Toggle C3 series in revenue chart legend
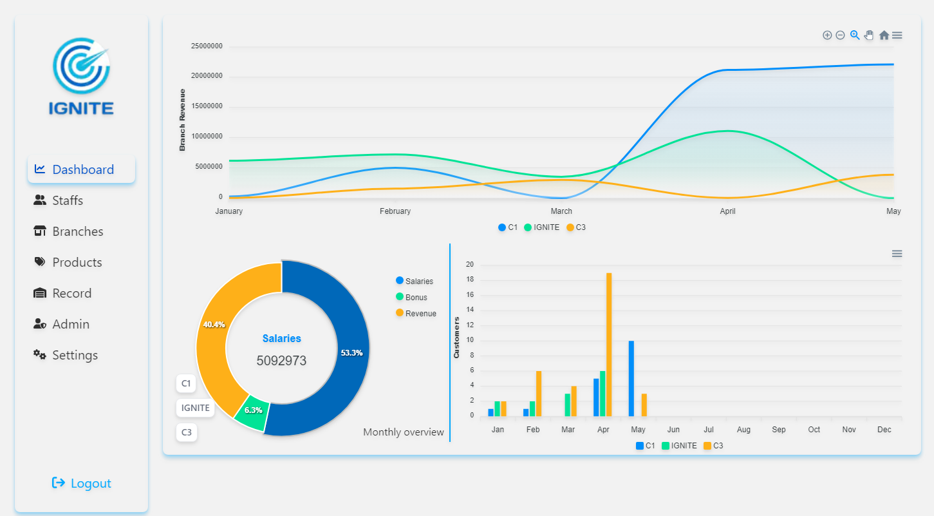The image size is (934, 516). click(x=576, y=227)
